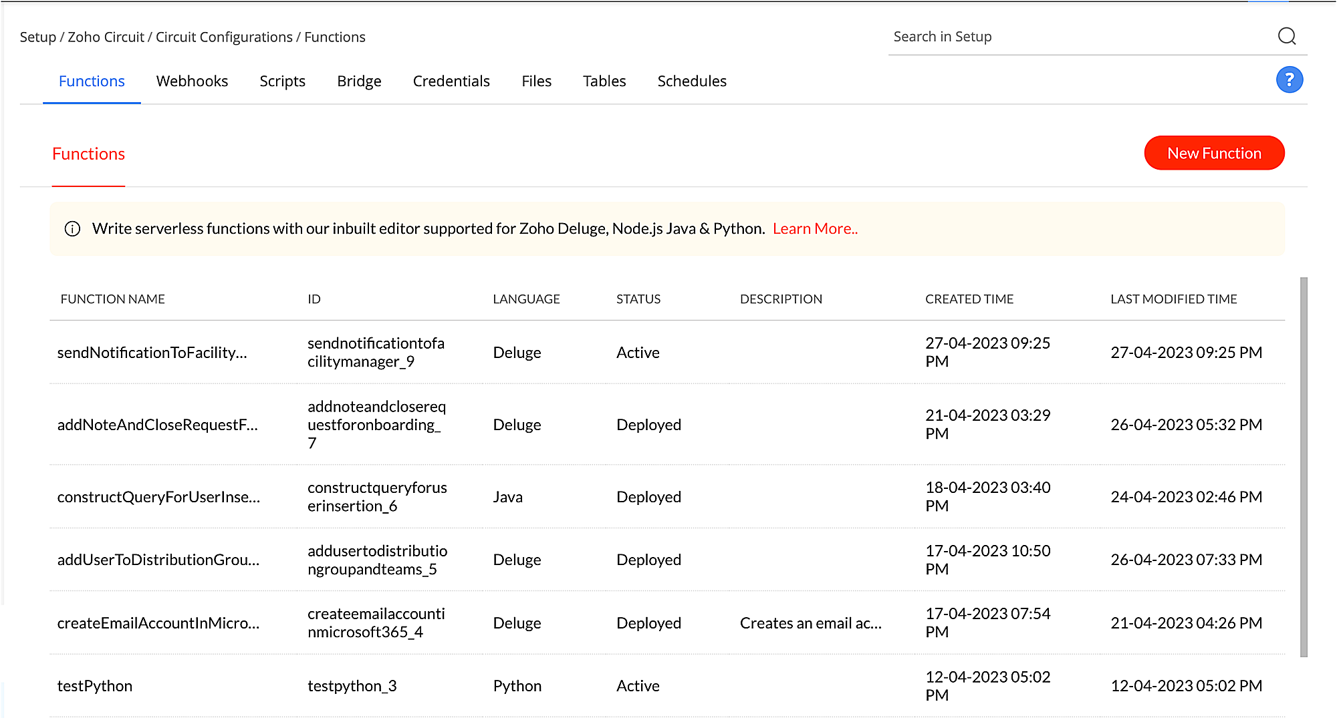Viewport: 1337px width, 720px height.
Task: Switch to the Webhooks tab
Action: [x=192, y=81]
